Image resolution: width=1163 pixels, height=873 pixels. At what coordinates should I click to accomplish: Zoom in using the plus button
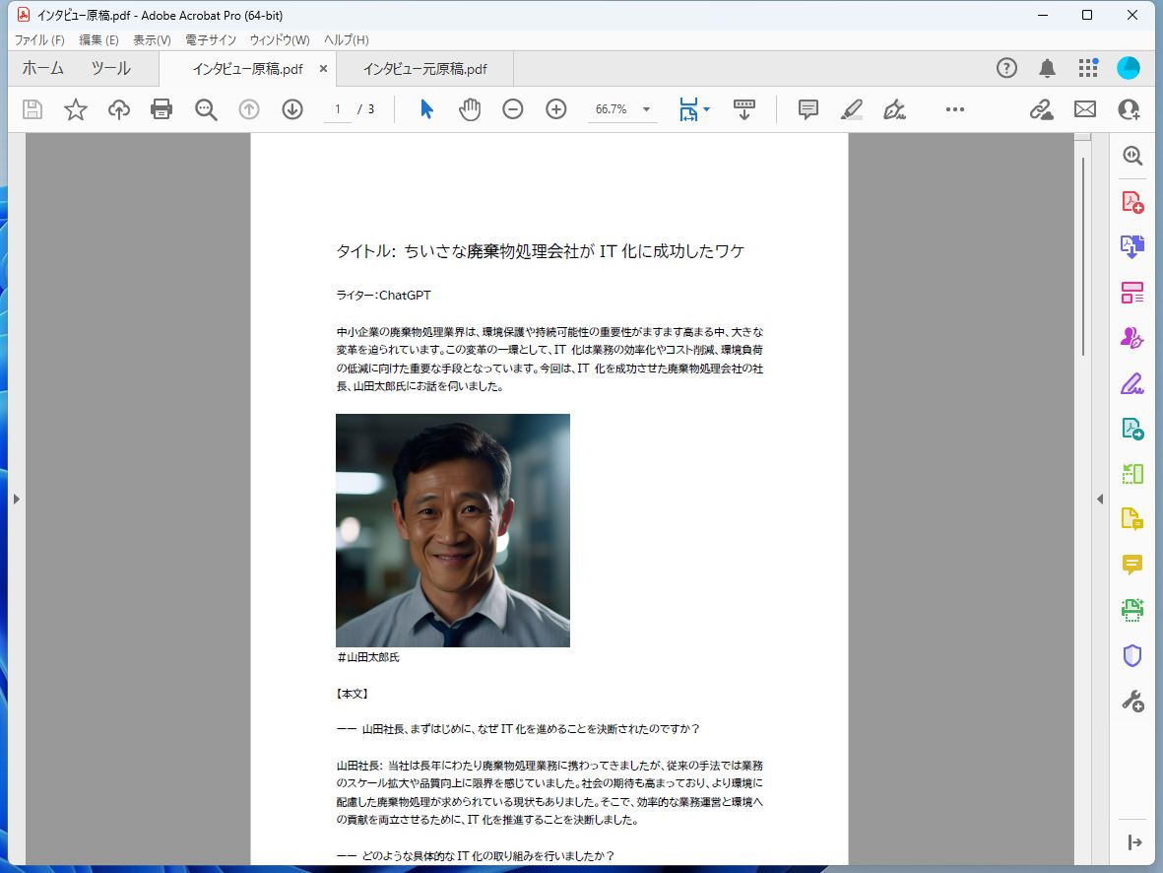click(x=555, y=109)
